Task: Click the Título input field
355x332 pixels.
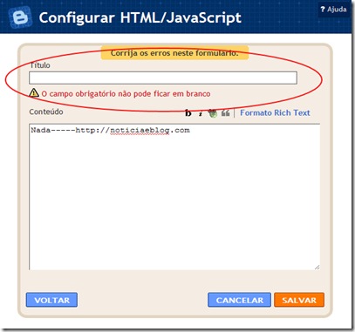Action: coord(163,78)
